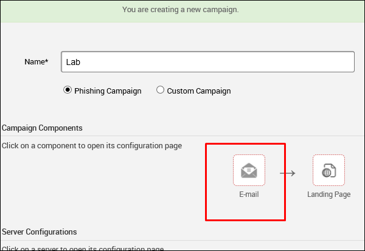Focus the campaign Name input field
Viewport: 365px width, 251px height.
[x=207, y=62]
